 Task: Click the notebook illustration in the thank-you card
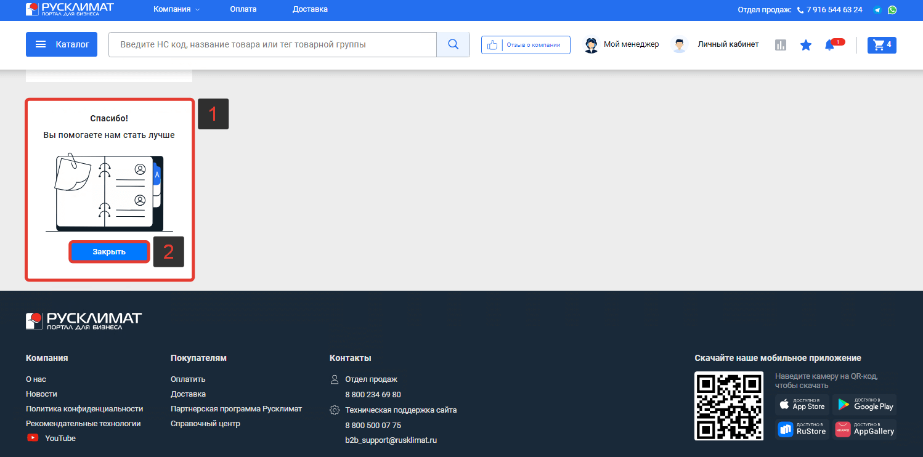click(109, 192)
